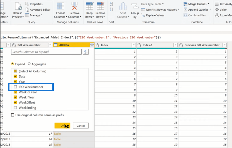Click the data type icon of Index.1 column
This screenshot has width=232, height=148.
pyautogui.click(x=139, y=45)
